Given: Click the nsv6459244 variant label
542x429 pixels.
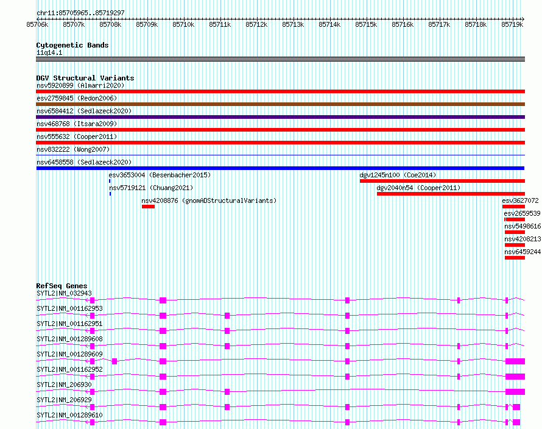Looking at the screenshot, I should pos(523,252).
